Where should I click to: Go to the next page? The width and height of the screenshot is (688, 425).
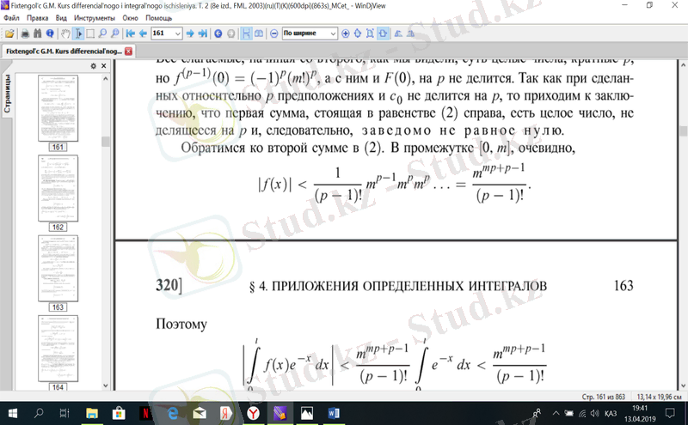point(190,33)
